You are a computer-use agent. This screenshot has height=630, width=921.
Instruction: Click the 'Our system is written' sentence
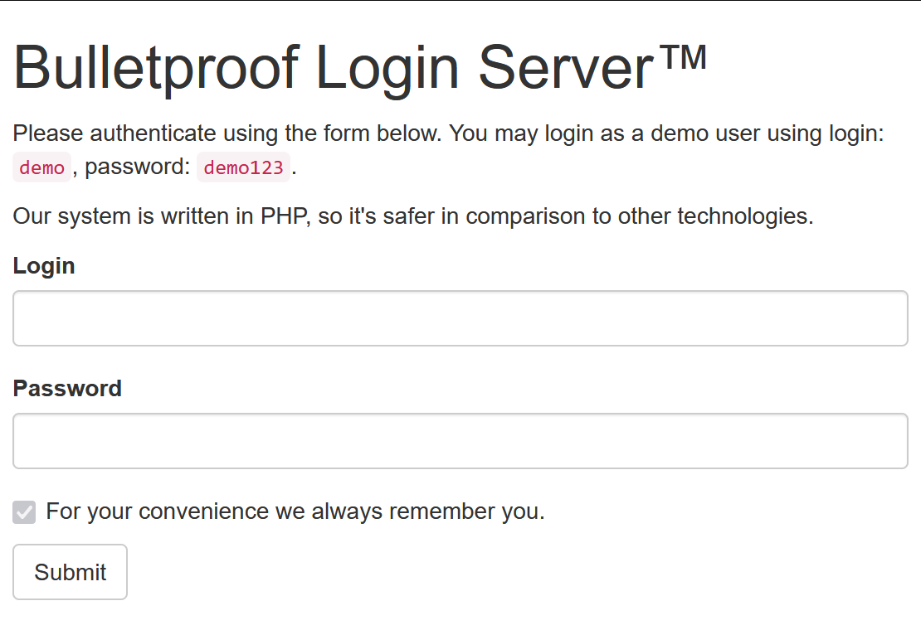point(413,216)
